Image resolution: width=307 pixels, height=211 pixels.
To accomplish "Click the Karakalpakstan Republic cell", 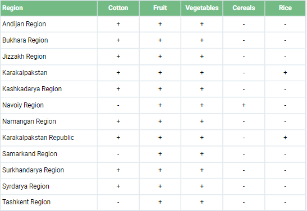I will (49, 138).
